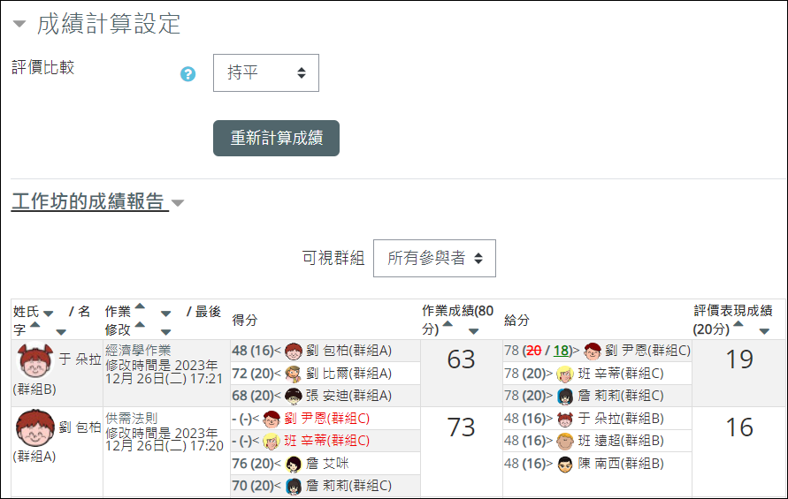Sort by 名字 ascending arrow

pos(35,324)
